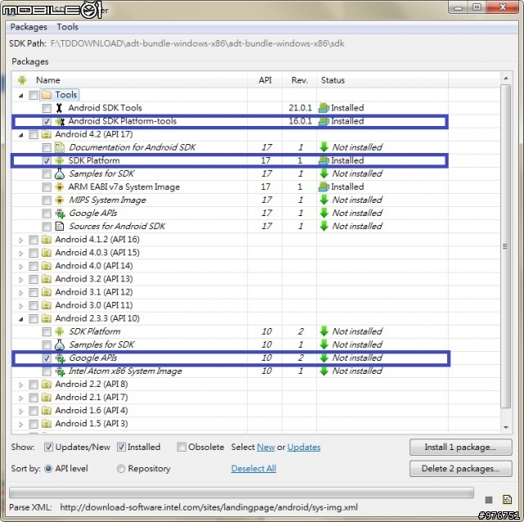Viewport: 524px width, 522px height.
Task: Open the Tools menu
Action: click(x=67, y=27)
